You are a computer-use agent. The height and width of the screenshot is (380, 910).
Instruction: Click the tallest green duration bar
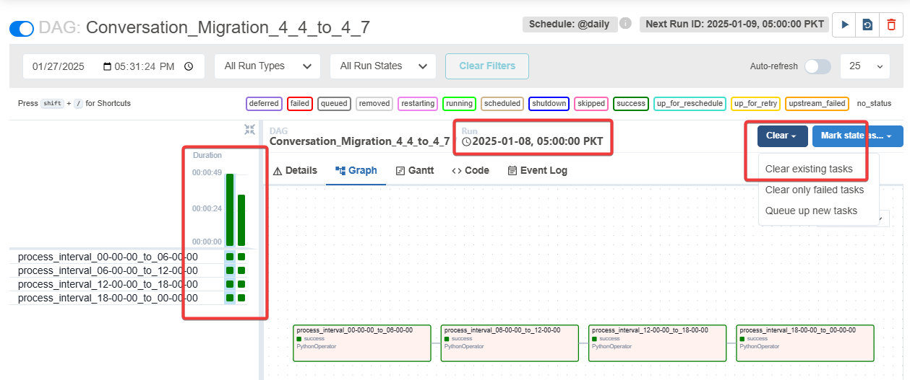pos(230,209)
